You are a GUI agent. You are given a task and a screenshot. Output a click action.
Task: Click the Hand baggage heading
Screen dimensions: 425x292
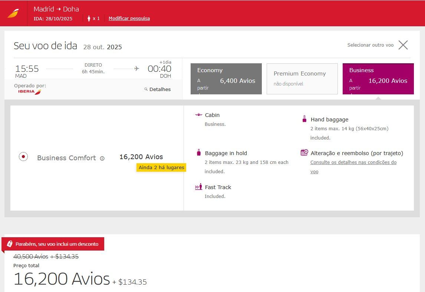329,120
